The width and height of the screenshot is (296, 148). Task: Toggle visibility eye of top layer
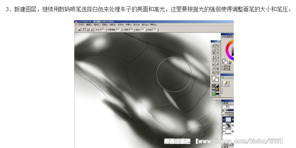click(x=224, y=120)
